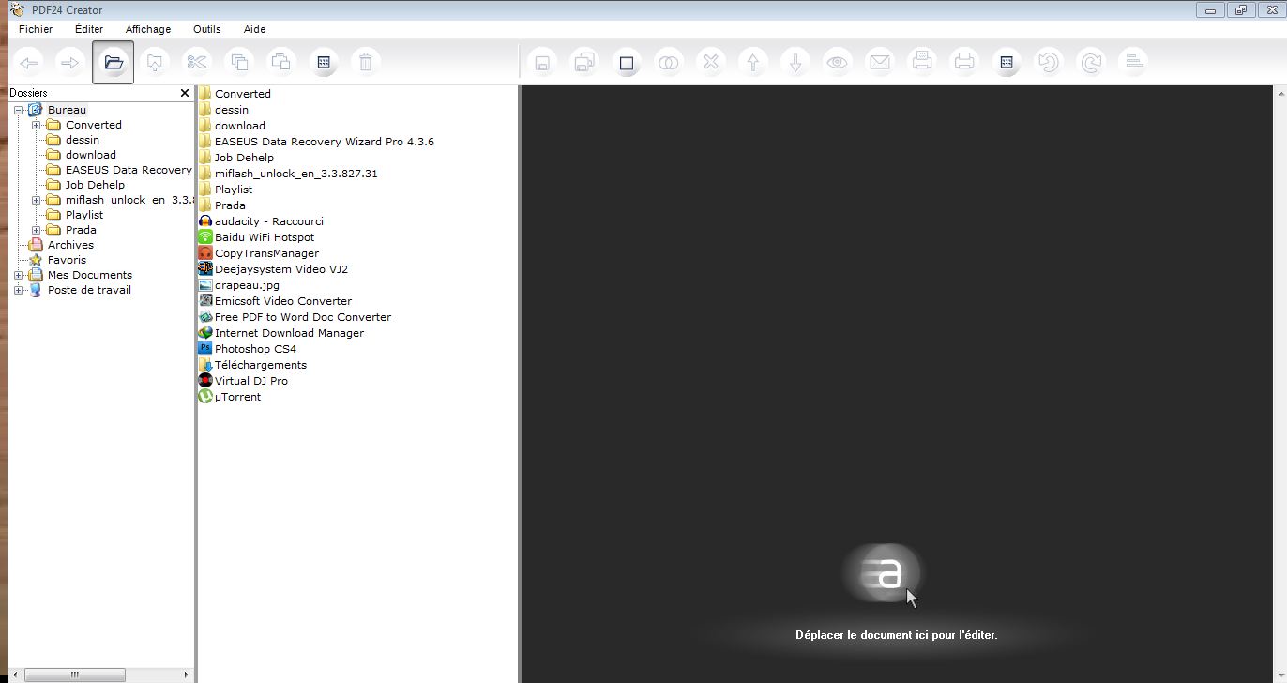Image resolution: width=1287 pixels, height=683 pixels.
Task: Expand the miflash_unlock folder in the tree
Action: pos(36,200)
